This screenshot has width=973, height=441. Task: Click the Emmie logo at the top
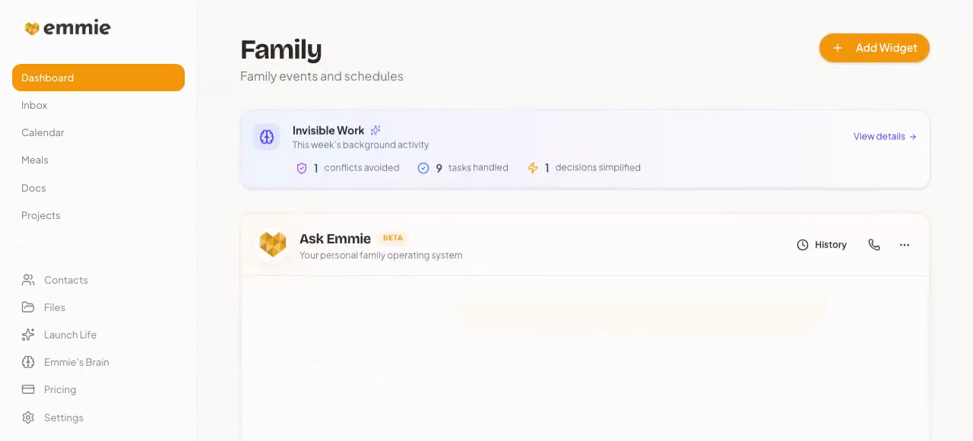click(68, 27)
